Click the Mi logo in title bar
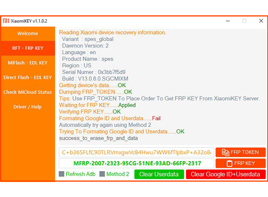 [x=6, y=21]
